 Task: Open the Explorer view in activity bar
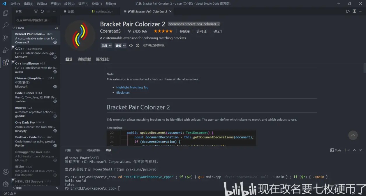click(6, 13)
